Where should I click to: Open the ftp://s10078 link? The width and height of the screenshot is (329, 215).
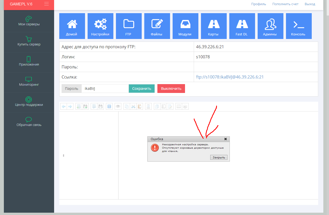230,77
